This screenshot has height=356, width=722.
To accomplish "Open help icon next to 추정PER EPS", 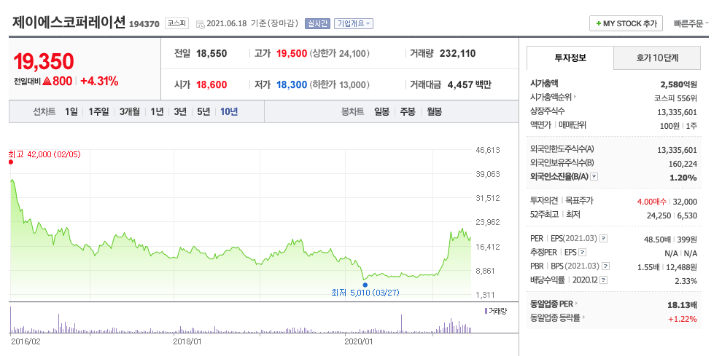I will (583, 252).
